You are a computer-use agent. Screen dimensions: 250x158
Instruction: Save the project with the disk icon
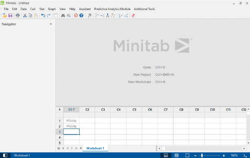click(x=10, y=15)
